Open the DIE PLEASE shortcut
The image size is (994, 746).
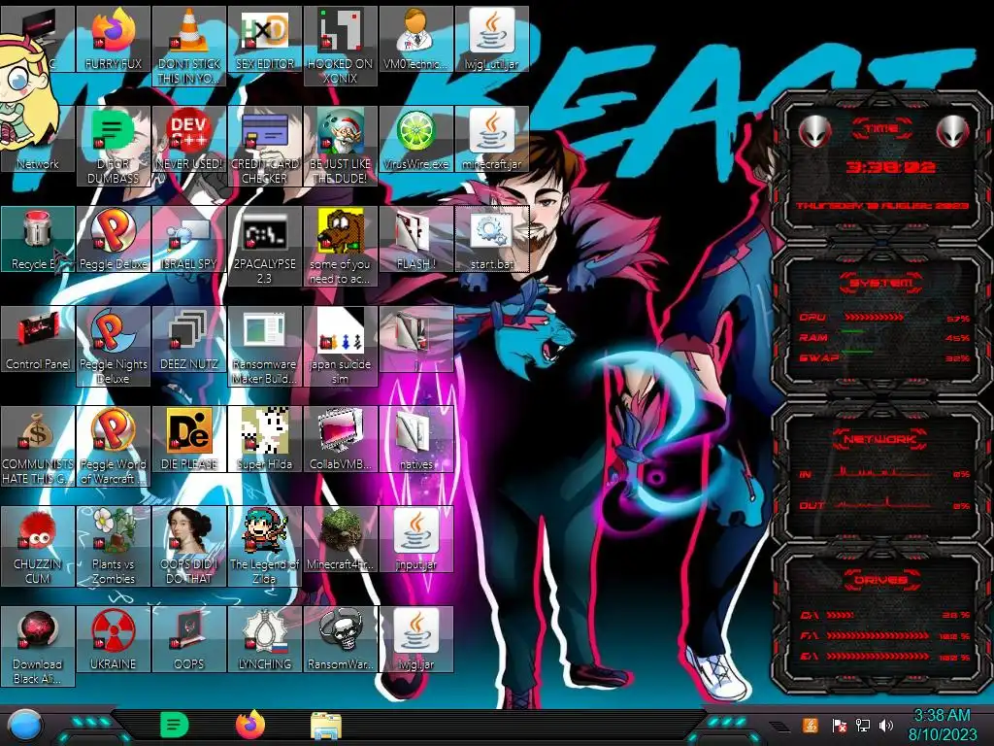[189, 440]
